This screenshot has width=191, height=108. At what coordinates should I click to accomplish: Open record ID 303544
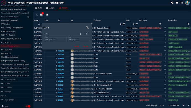pos(61,51)
